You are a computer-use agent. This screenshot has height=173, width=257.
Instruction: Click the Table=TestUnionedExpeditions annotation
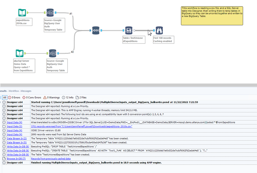(x=134, y=39)
